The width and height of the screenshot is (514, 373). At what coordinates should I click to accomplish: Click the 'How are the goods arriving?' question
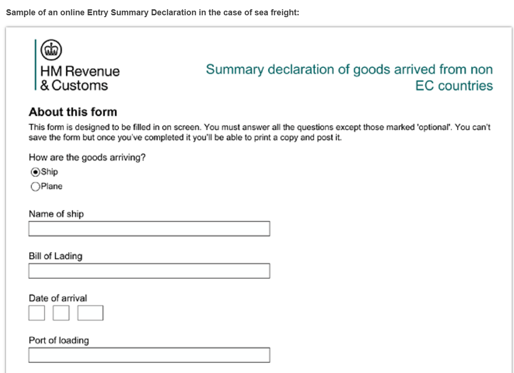[x=87, y=158]
